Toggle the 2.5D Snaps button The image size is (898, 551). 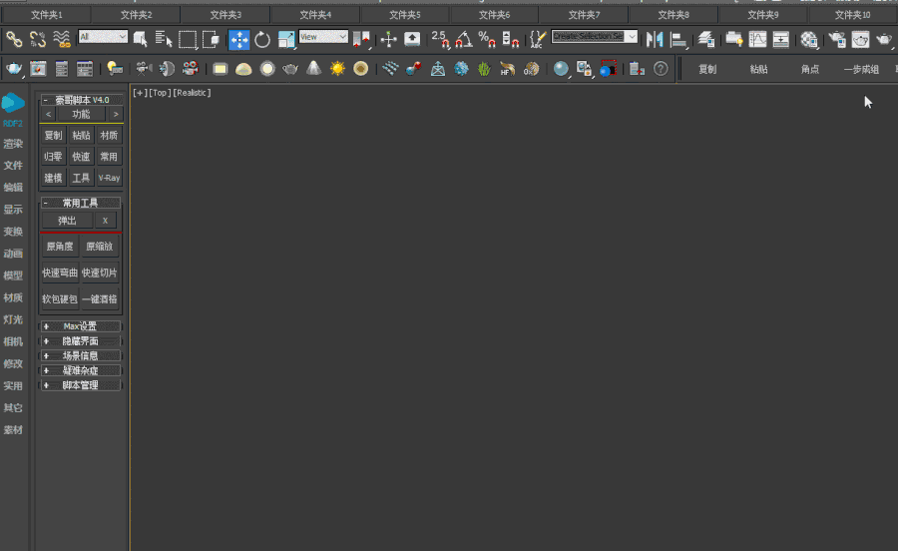point(440,39)
